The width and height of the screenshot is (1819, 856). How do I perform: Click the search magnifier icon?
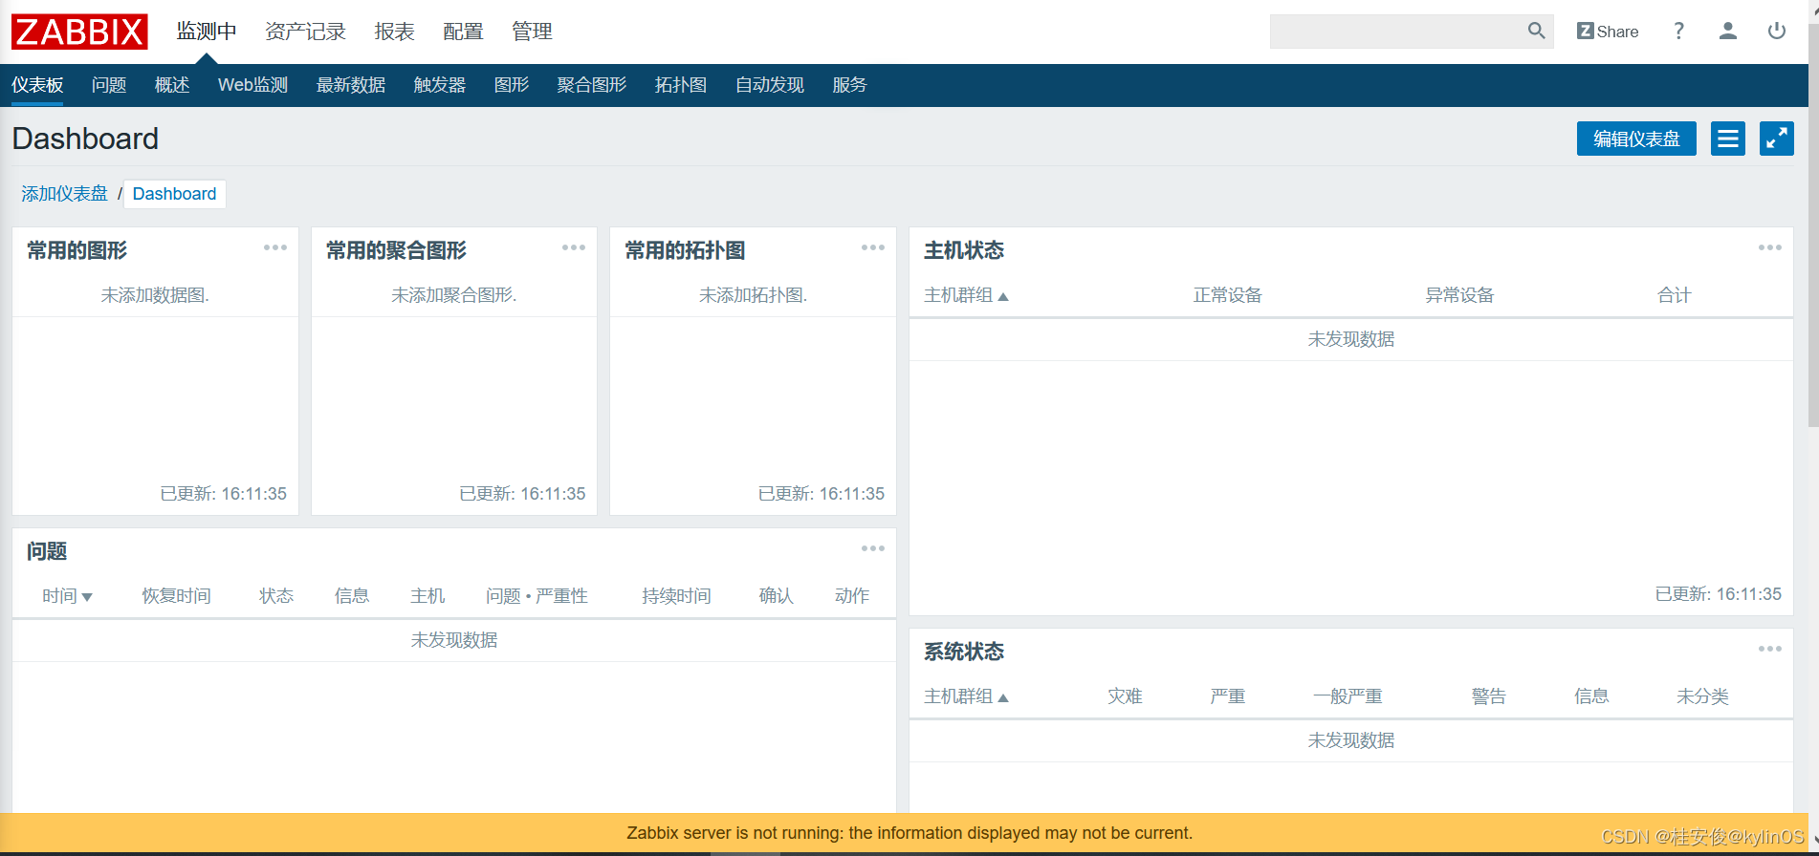[x=1536, y=32]
